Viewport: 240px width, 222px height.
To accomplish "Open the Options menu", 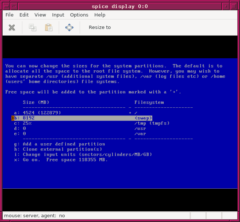I will coord(79,15).
